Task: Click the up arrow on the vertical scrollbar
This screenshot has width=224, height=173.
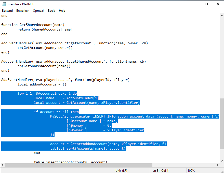Action: tap(222, 15)
